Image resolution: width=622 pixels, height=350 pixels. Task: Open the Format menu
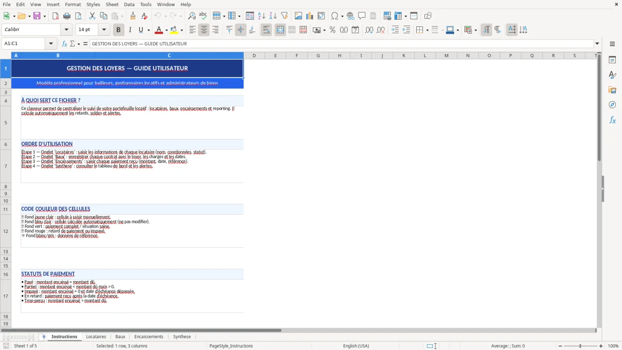click(x=73, y=4)
